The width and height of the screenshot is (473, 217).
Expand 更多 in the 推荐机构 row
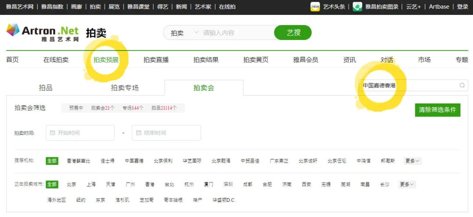pyautogui.click(x=413, y=161)
